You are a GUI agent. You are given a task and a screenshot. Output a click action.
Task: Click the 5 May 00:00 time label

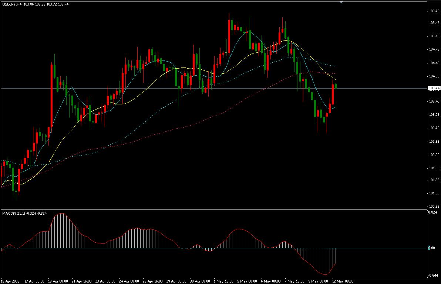point(247,281)
